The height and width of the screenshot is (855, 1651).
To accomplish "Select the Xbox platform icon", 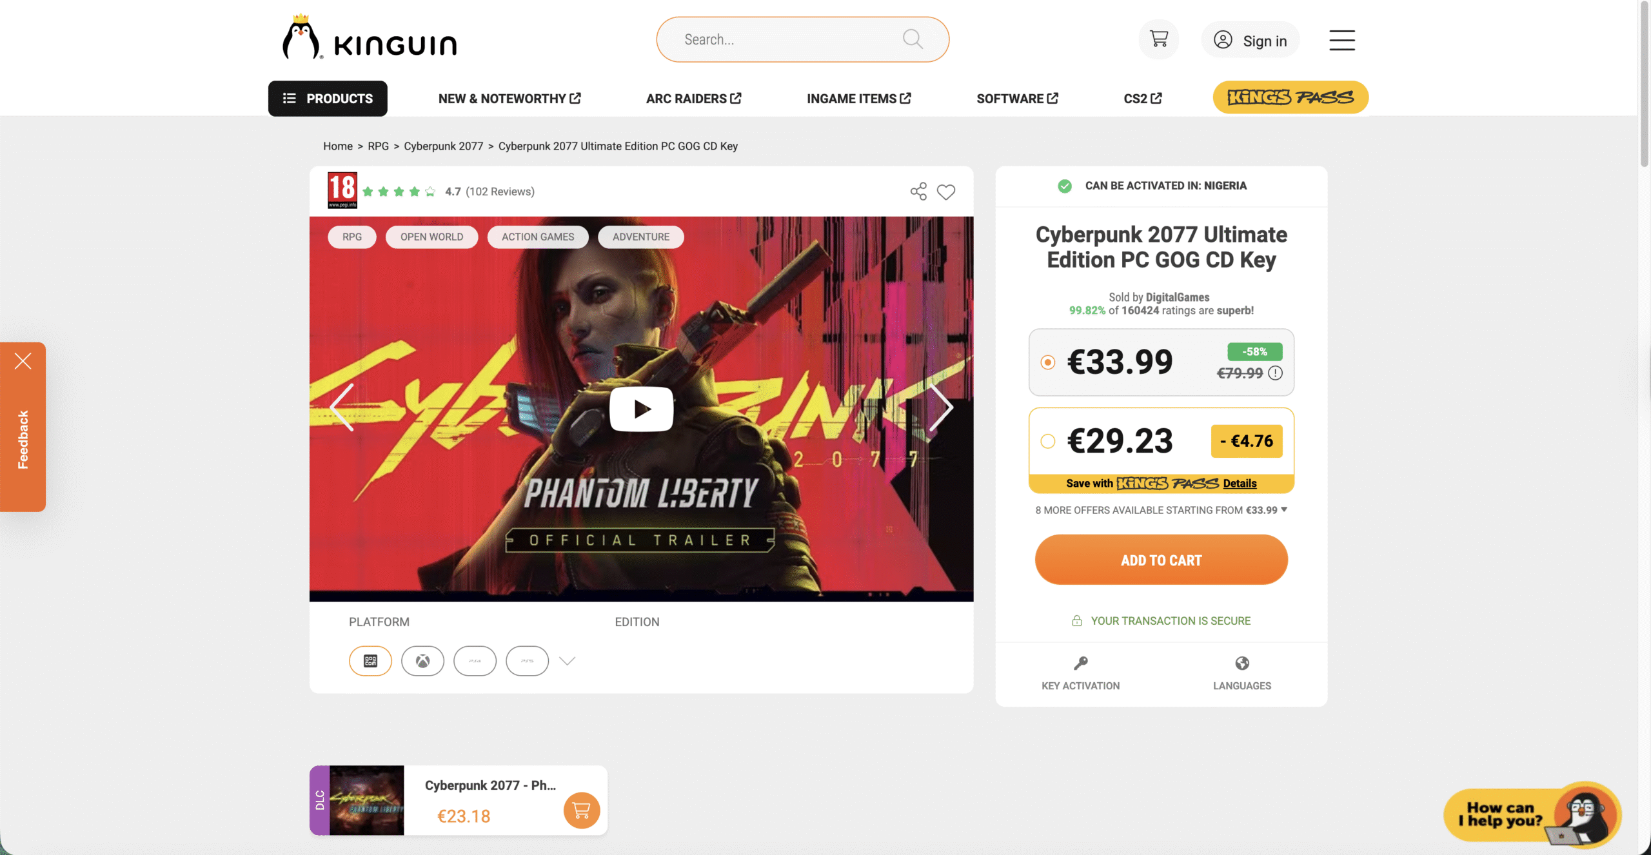I will [x=422, y=661].
